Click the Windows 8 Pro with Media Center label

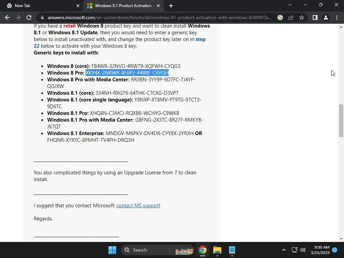(x=88, y=79)
